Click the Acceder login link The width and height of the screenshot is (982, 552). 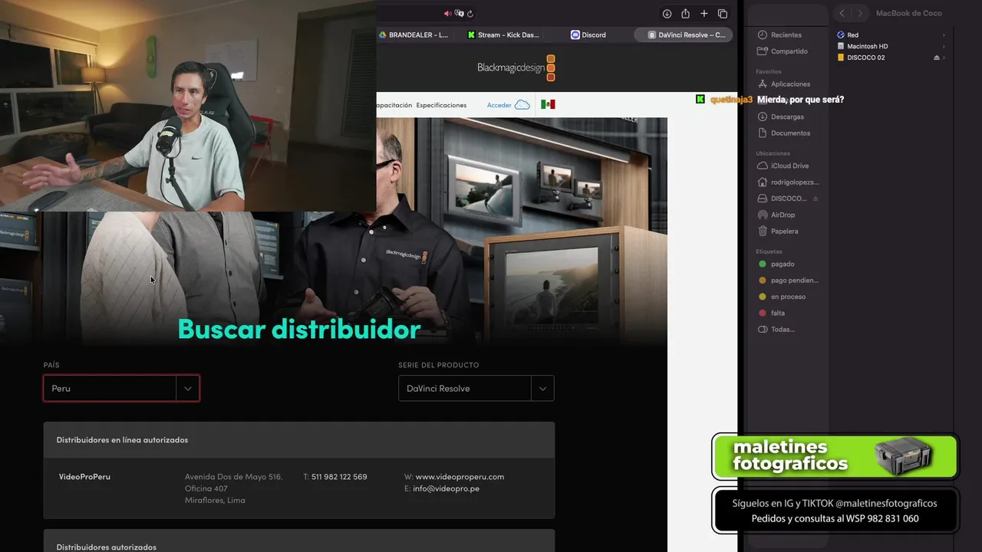pyautogui.click(x=499, y=105)
